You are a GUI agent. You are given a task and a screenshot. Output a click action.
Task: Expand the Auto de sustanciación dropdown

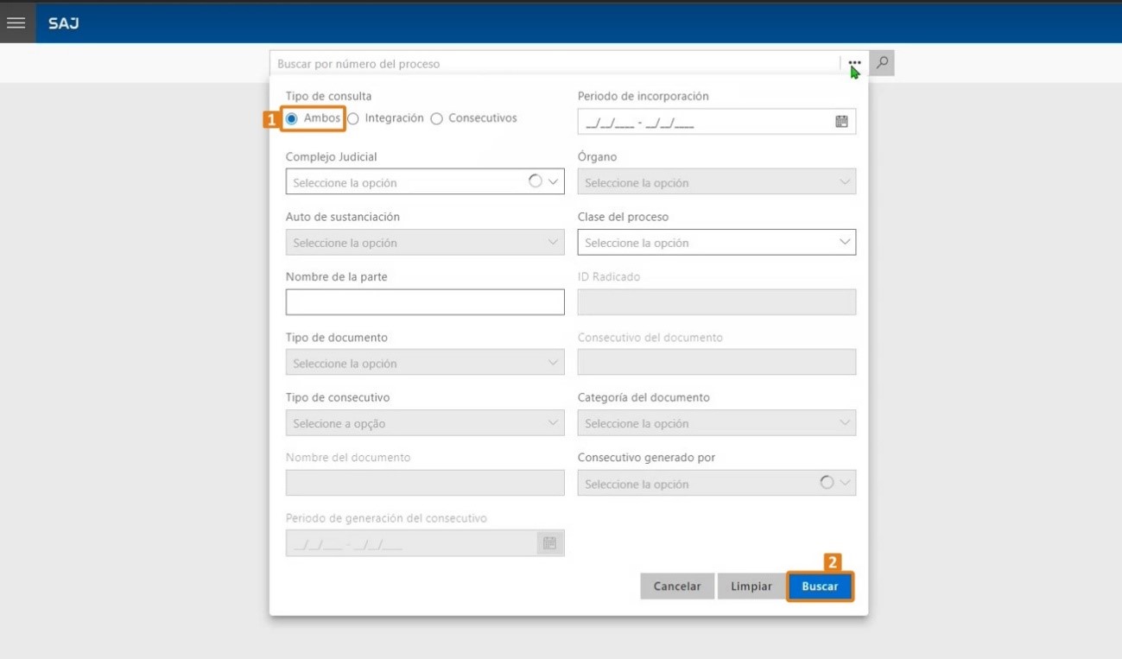point(424,243)
